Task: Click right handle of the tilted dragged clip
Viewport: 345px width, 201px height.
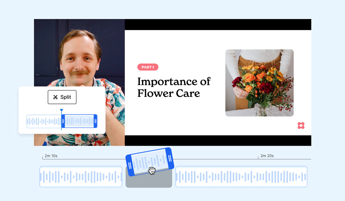Action: [x=170, y=158]
